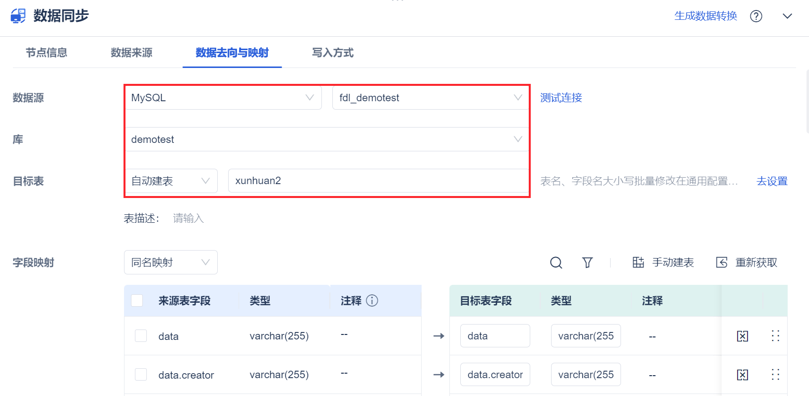
Task: Click the 手动建表 table icon
Action: click(x=638, y=263)
